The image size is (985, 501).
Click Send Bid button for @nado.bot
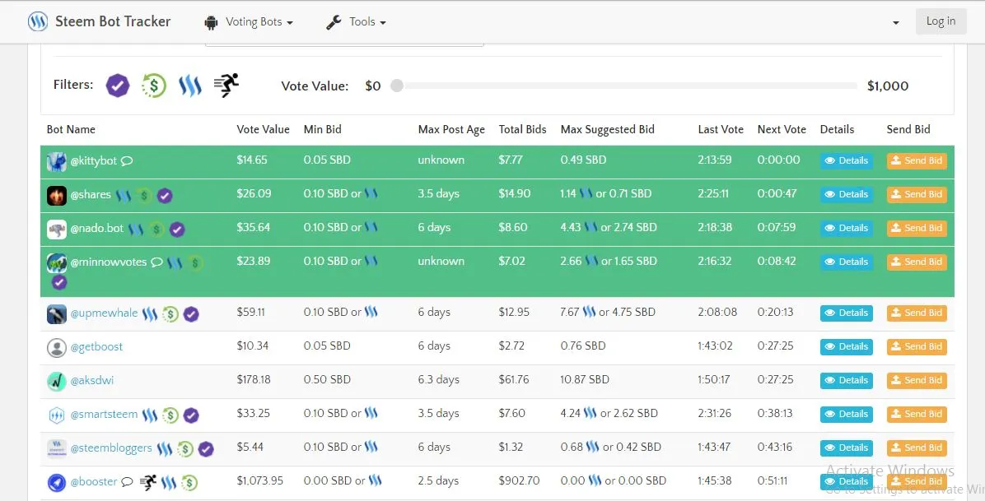(x=917, y=228)
